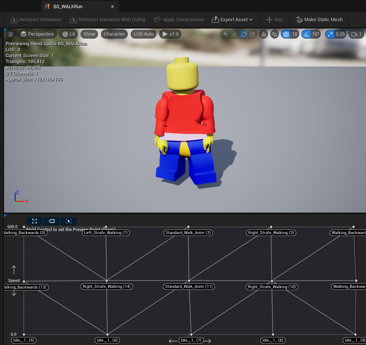The image size is (366, 345).
Task: Select the viewport select-mode arrow tool
Action: coord(225,34)
